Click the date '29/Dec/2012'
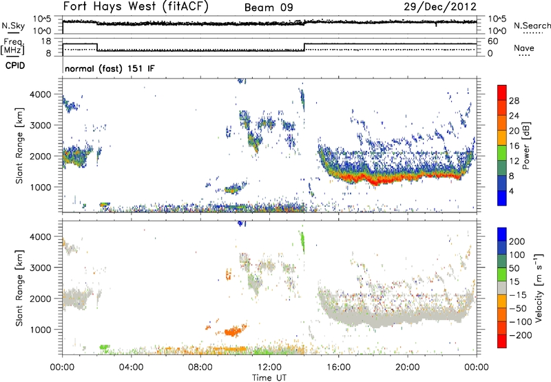551x382 pixels. [440, 7]
